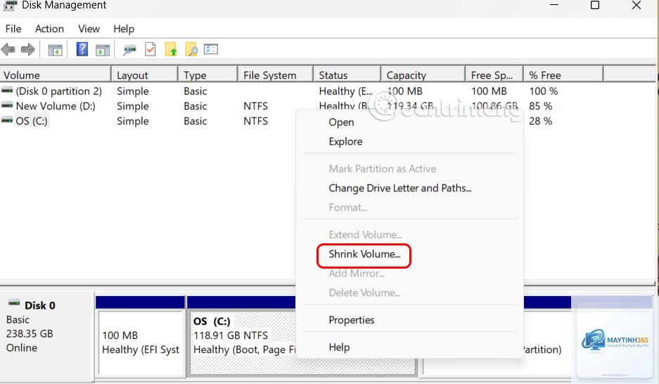Select Shrink Volume... in context menu
This screenshot has height=384, width=659.
[x=364, y=254]
